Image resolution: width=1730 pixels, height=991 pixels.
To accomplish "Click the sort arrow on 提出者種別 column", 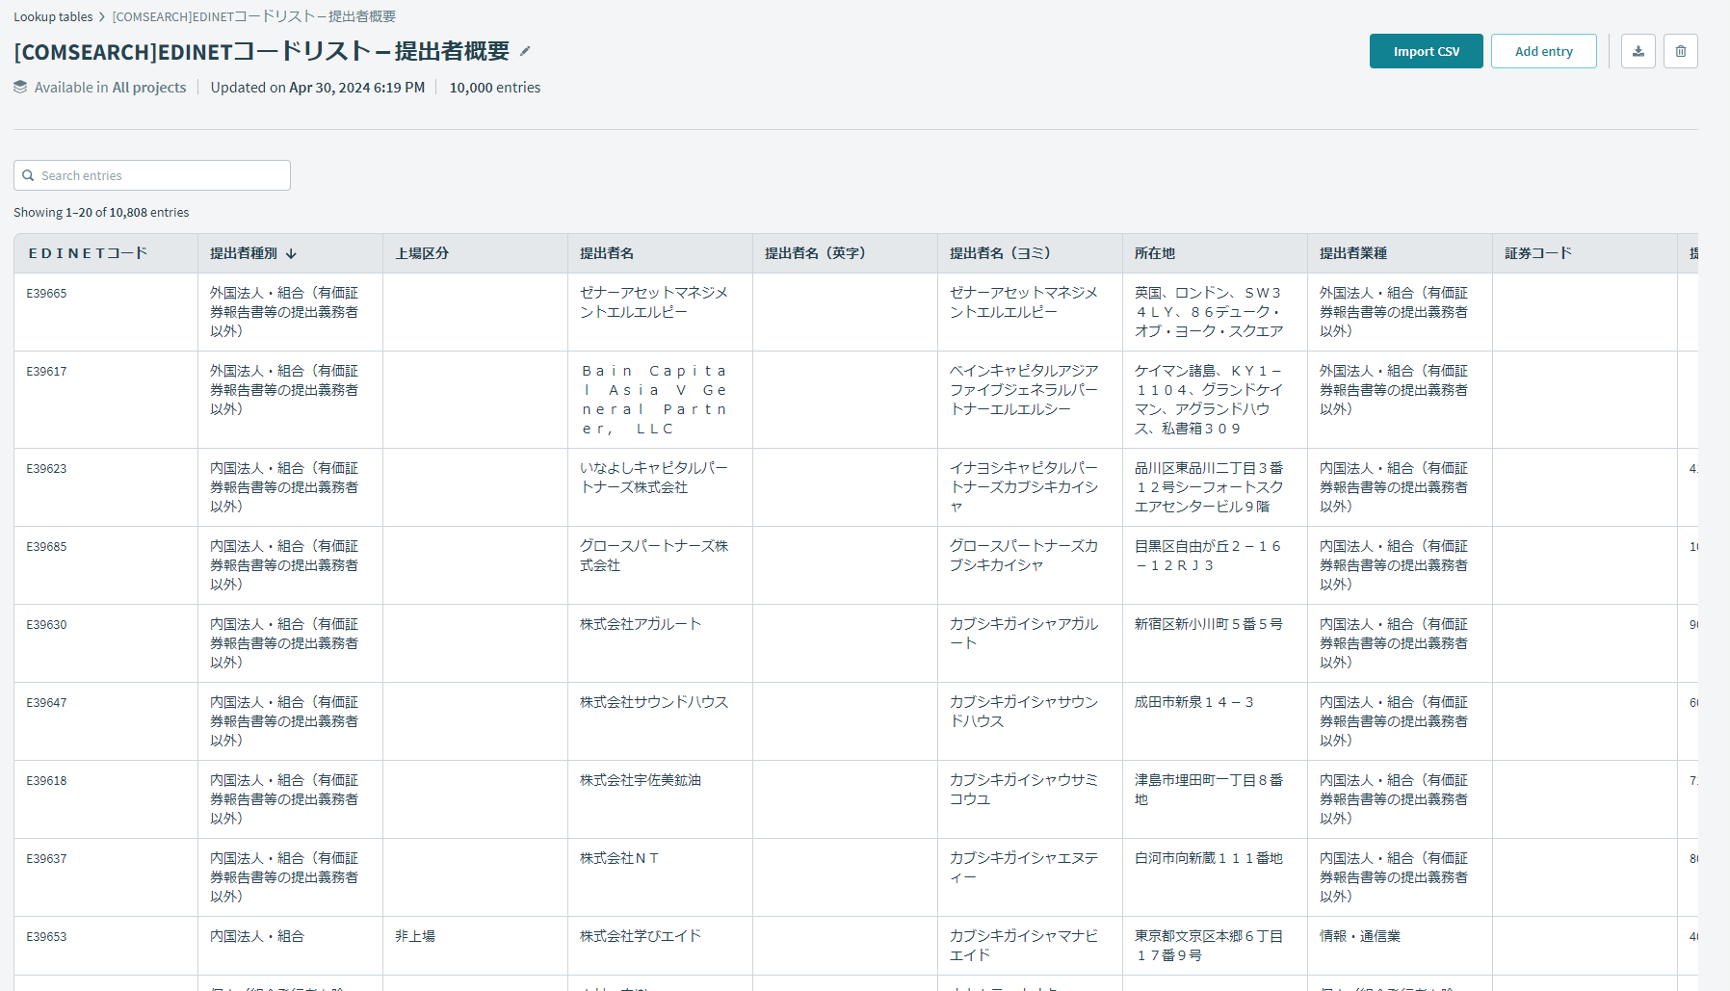I will (x=291, y=253).
